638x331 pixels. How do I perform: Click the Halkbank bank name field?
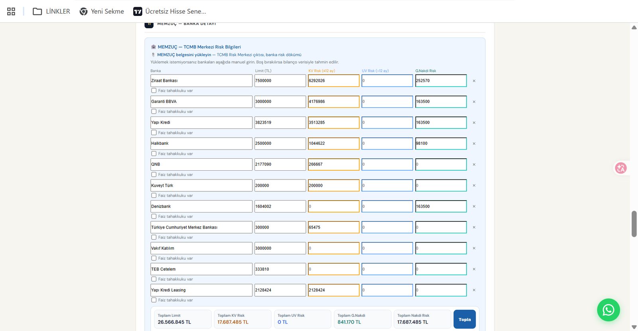point(201,144)
